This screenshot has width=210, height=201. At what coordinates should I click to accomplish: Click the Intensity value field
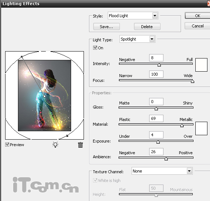pyautogui.click(x=156, y=58)
